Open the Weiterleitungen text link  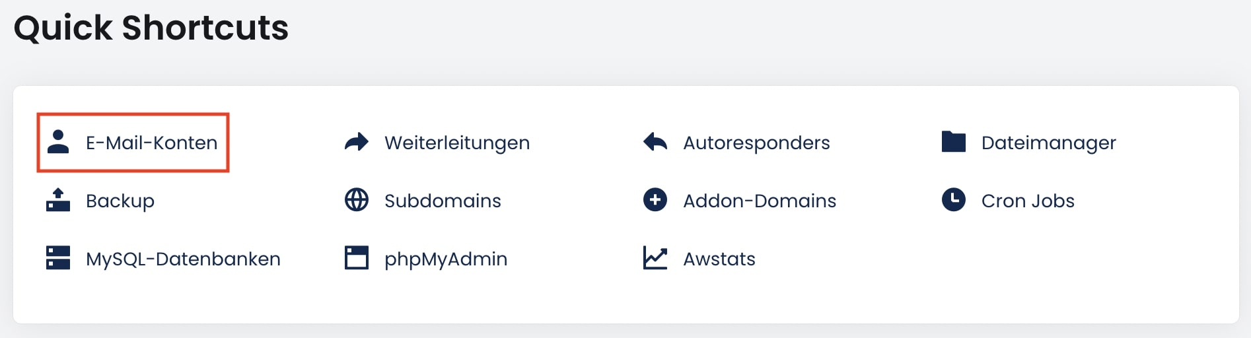457,143
